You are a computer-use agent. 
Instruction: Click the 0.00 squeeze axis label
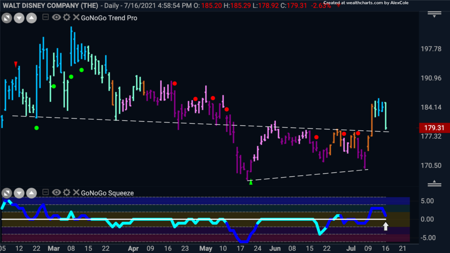(x=427, y=220)
